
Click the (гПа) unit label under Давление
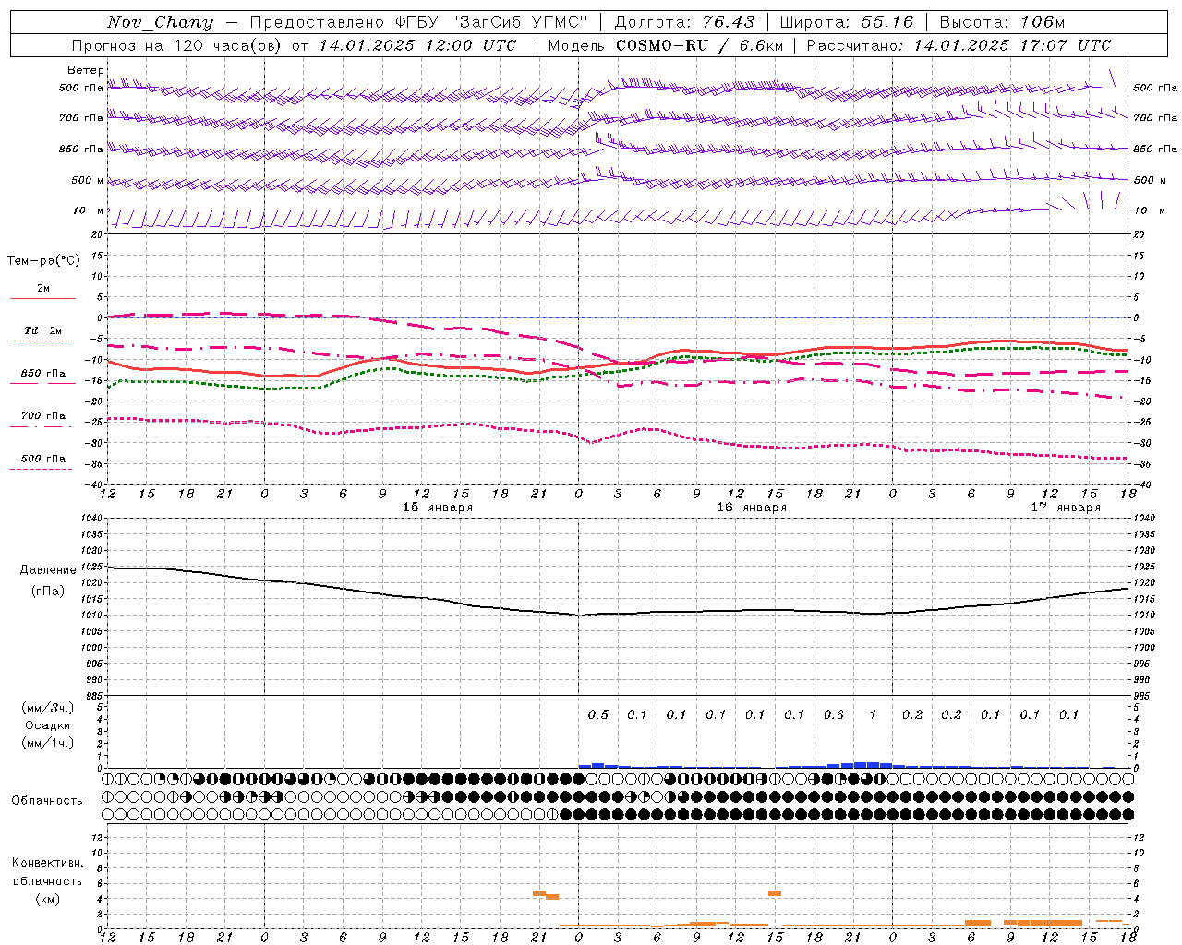pyautogui.click(x=48, y=591)
